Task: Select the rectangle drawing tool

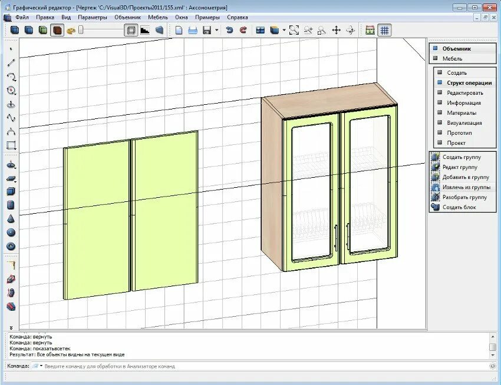Action: (11, 145)
